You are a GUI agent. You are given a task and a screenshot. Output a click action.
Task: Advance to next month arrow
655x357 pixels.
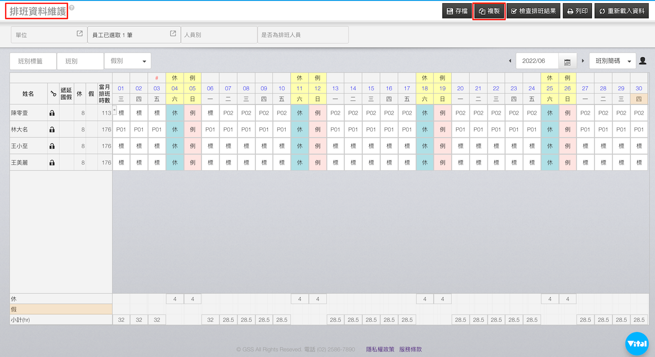tap(583, 61)
